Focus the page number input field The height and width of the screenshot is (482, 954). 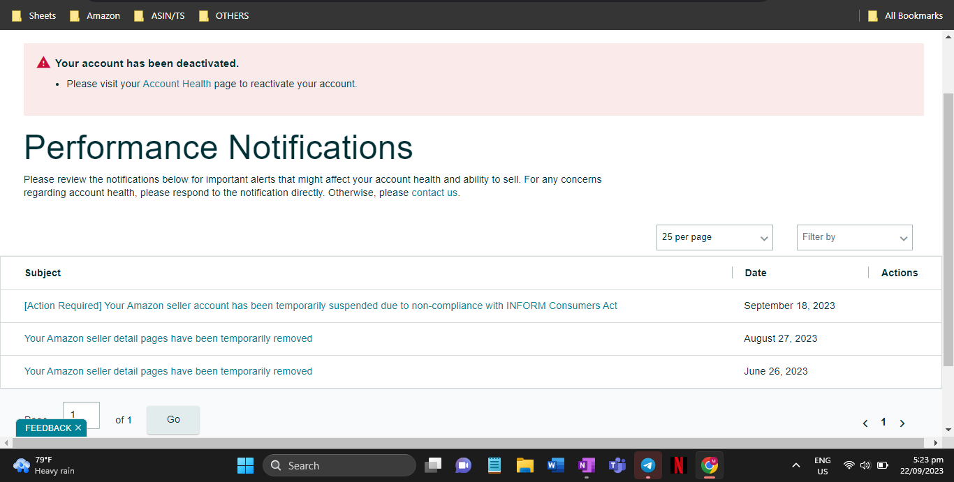[x=81, y=415]
